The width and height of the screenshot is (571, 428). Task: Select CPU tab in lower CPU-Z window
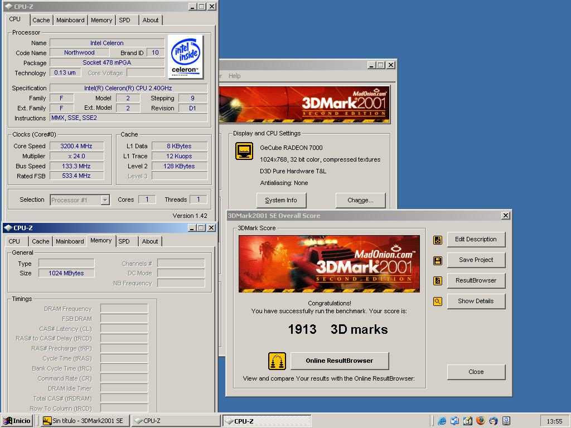tap(14, 241)
